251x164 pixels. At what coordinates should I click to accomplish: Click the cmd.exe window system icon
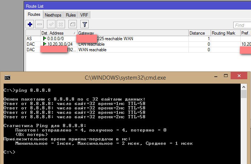(7, 78)
